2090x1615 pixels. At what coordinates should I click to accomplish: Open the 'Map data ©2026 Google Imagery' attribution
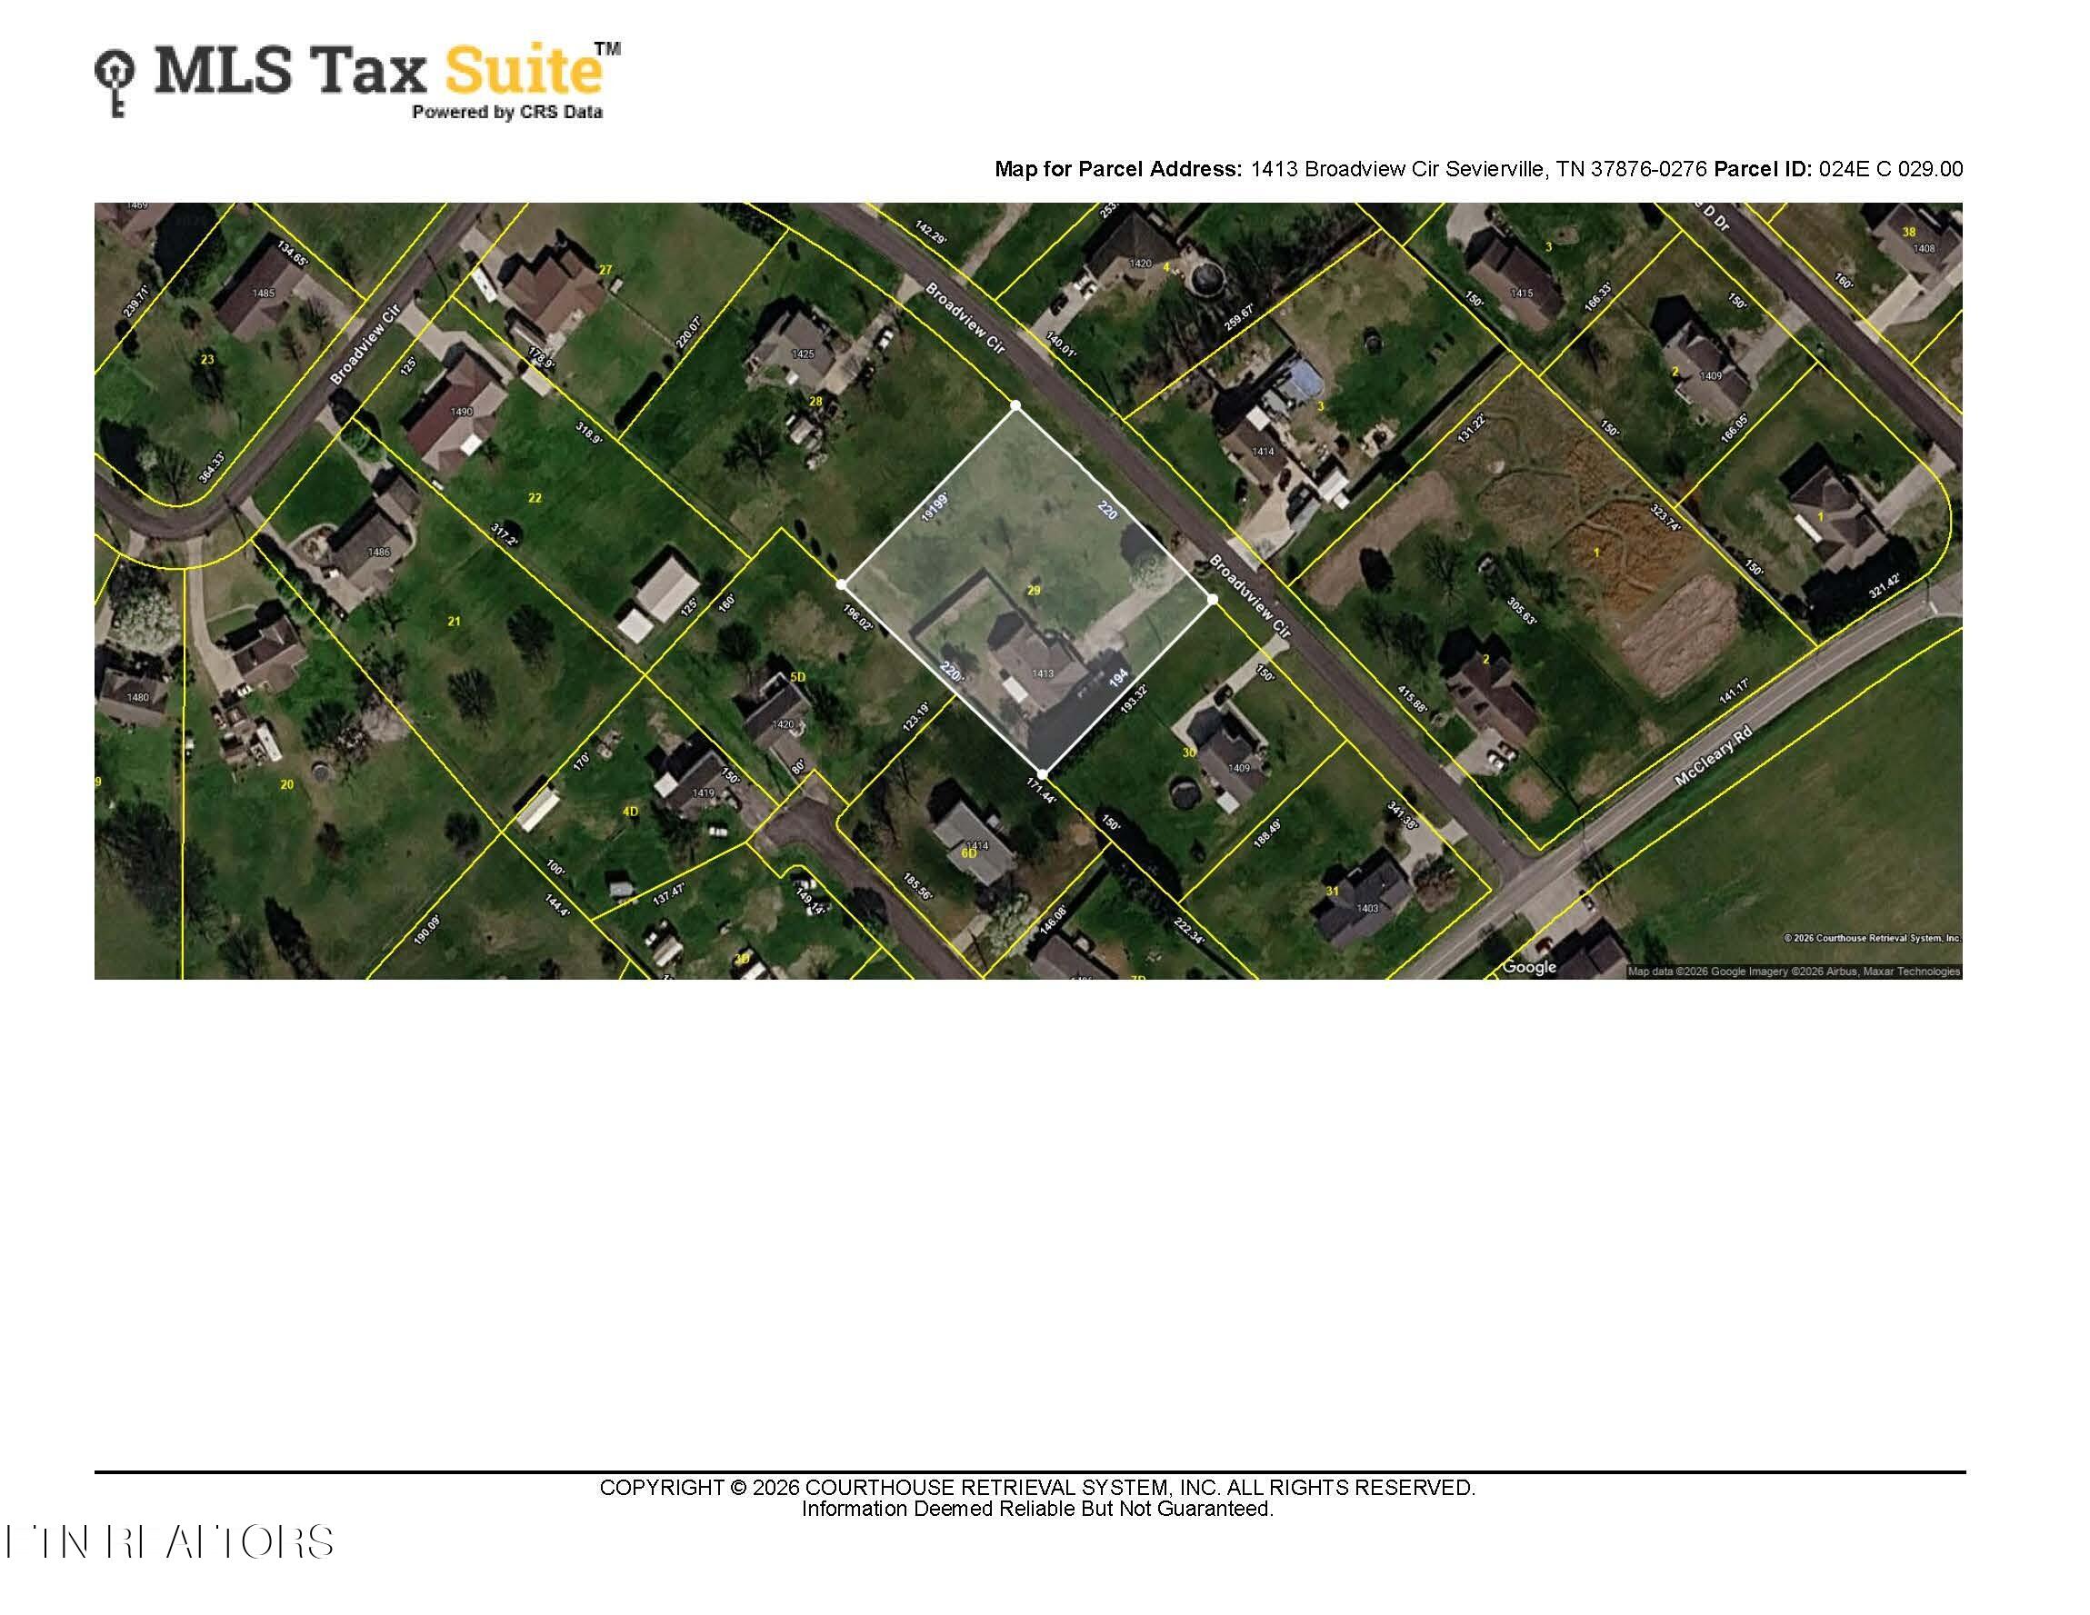pos(1795,972)
